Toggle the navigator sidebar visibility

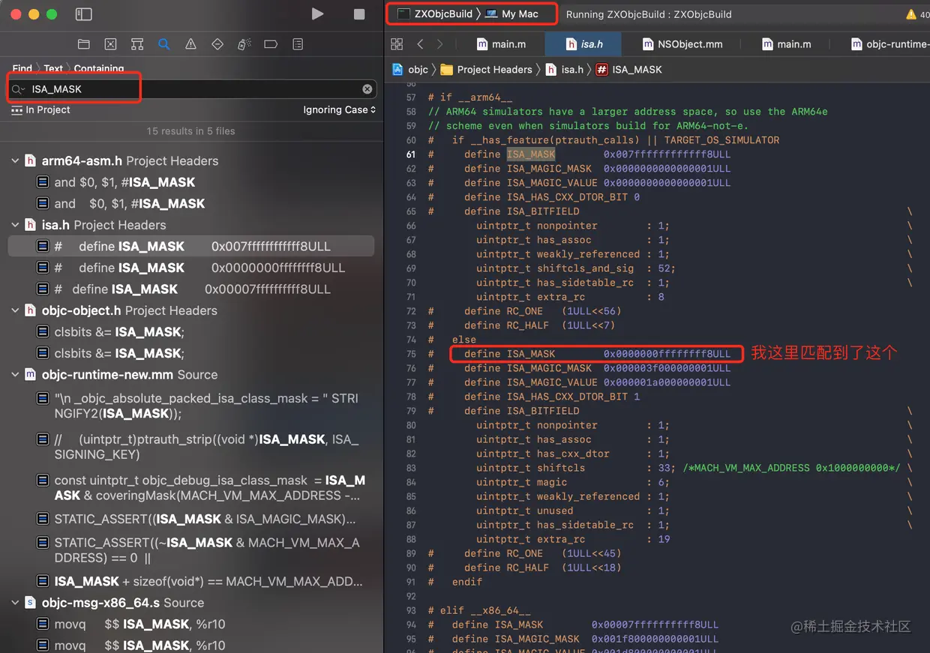[84, 14]
